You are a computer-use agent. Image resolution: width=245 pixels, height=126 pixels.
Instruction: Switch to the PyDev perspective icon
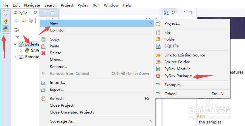click(x=5, y=29)
